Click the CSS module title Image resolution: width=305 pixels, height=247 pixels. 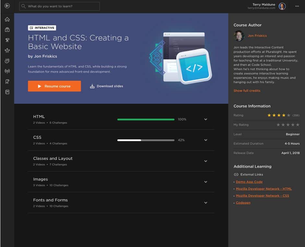(37, 137)
